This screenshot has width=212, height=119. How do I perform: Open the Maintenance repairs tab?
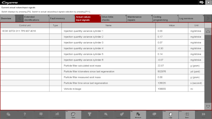(139, 18)
